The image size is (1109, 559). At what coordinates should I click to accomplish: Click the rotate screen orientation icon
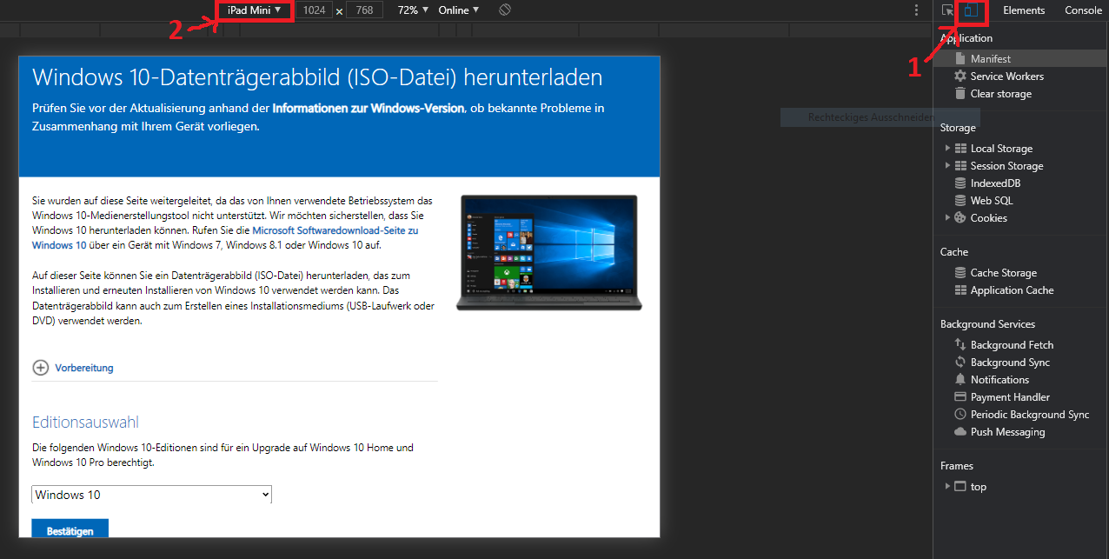pyautogui.click(x=505, y=10)
